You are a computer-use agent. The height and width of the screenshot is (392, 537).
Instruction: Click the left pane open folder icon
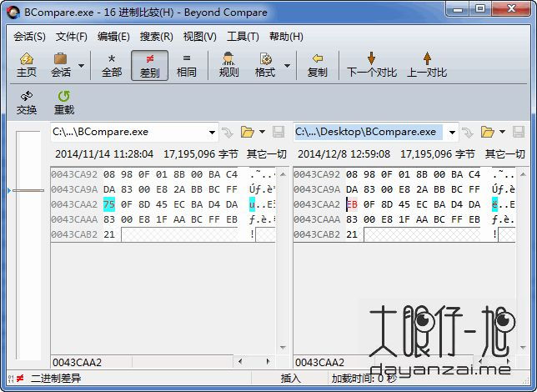248,132
